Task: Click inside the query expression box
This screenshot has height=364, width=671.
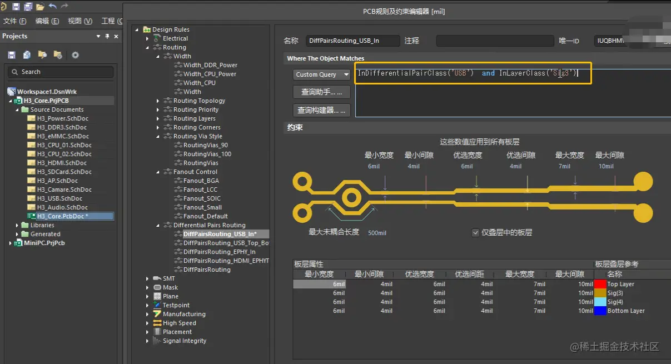Action: (513, 93)
